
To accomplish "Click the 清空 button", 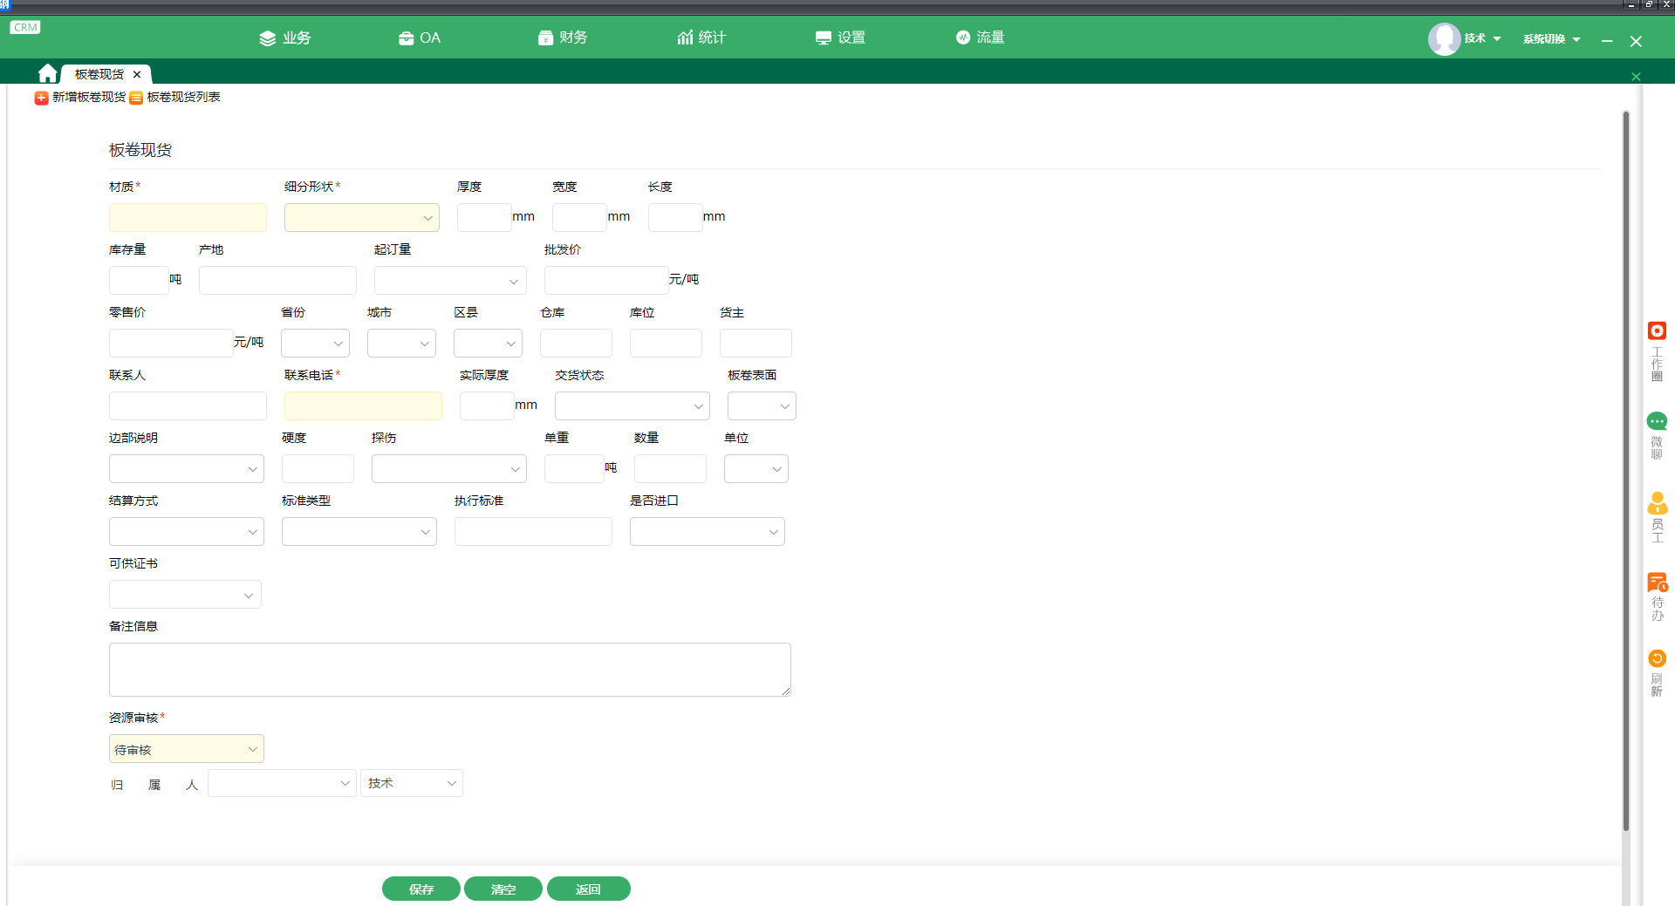I will coord(502,889).
